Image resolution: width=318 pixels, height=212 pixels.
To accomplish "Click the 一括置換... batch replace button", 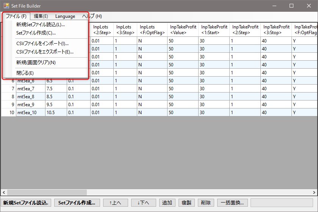I will (x=232, y=203).
